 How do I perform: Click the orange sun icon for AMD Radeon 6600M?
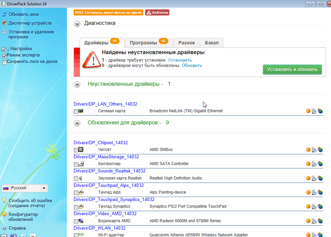pos(308,221)
